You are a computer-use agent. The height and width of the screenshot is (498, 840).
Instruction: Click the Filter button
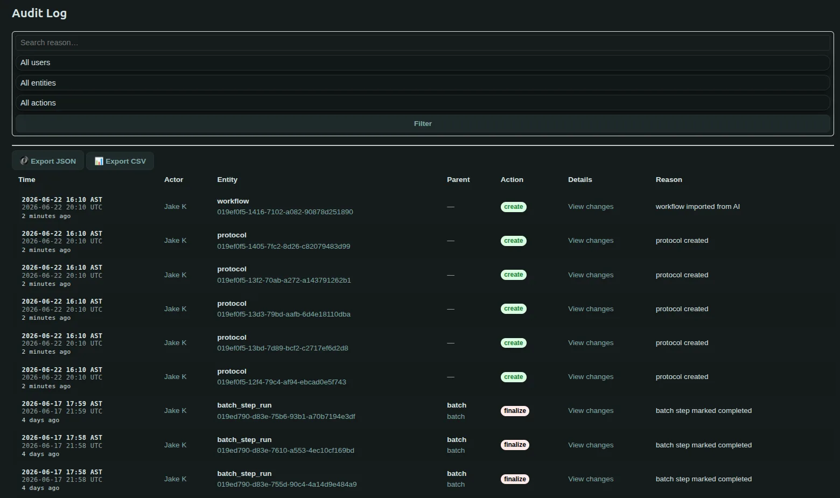coord(423,123)
